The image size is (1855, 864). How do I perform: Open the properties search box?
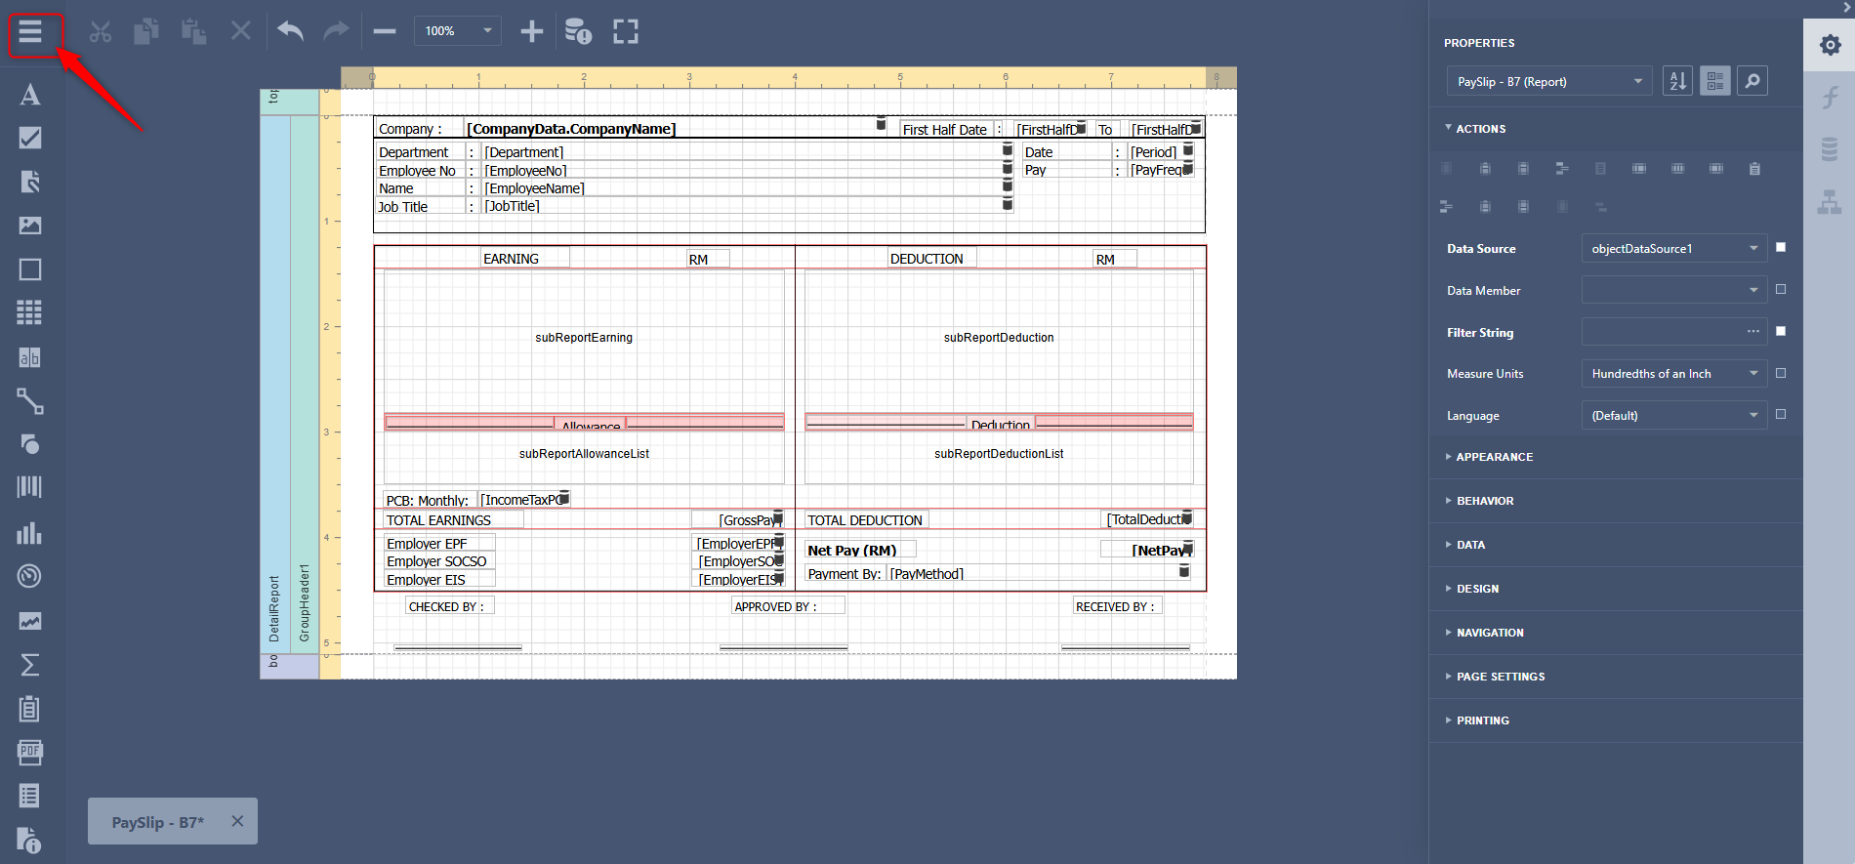pyautogui.click(x=1752, y=81)
